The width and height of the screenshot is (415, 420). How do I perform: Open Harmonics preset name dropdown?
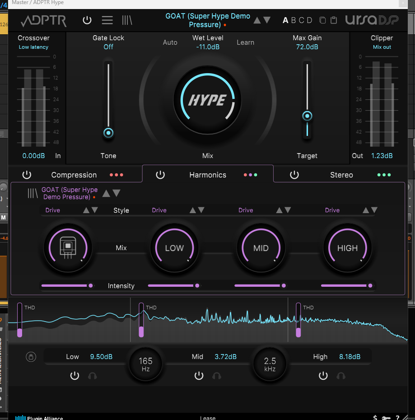[x=69, y=193]
